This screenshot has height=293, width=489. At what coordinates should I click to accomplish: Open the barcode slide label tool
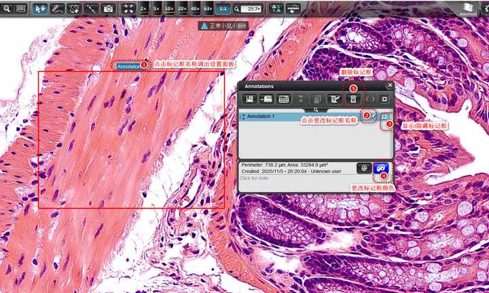pos(20,9)
